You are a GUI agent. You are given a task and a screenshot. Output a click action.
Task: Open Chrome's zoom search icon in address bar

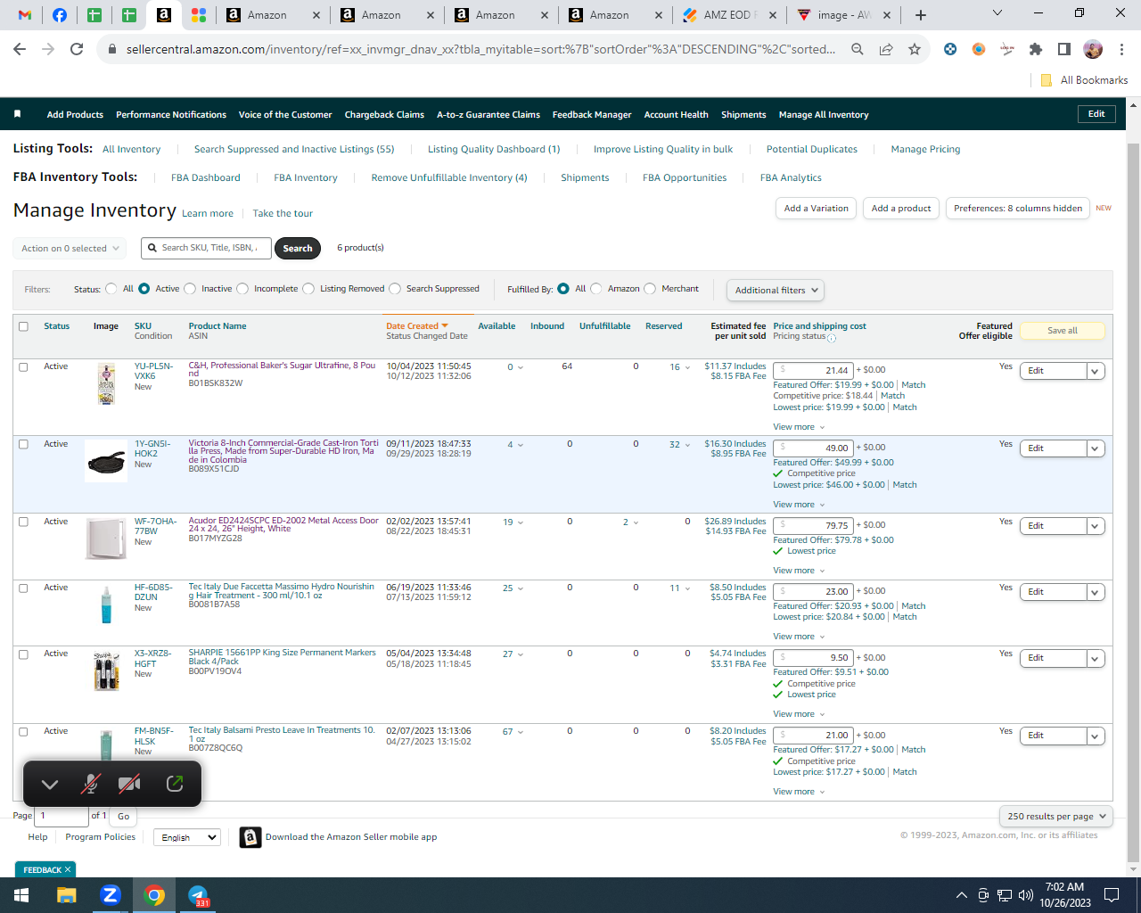coord(858,49)
